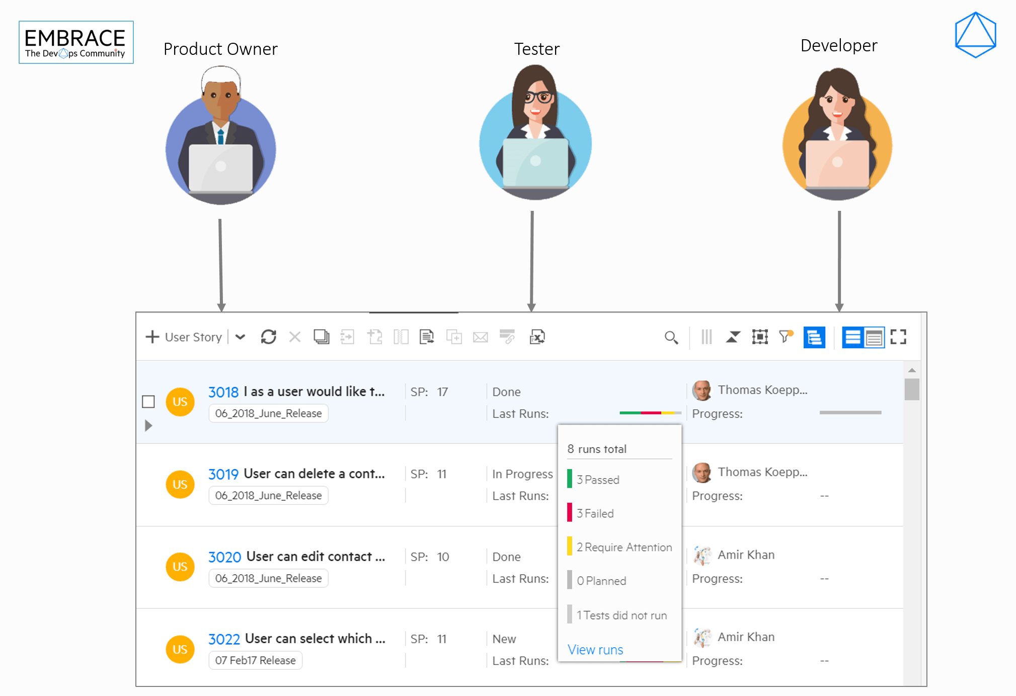Click the refresh icon in toolbar
1016x696 pixels.
click(x=268, y=337)
